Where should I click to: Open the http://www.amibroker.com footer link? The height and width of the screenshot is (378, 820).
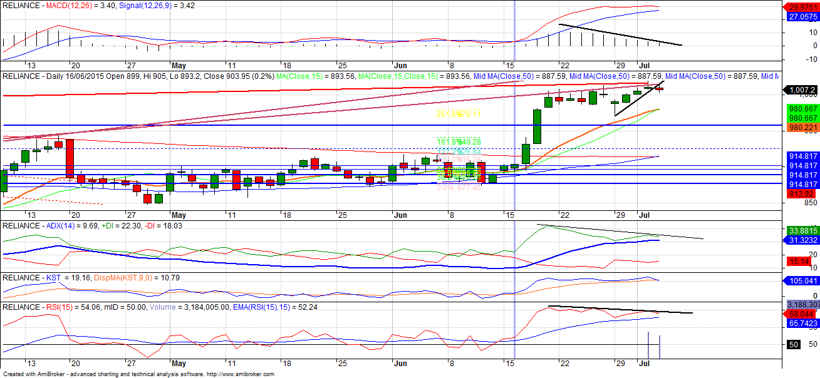pos(241,374)
